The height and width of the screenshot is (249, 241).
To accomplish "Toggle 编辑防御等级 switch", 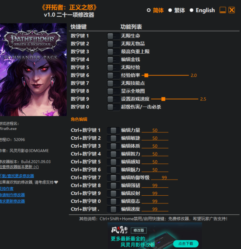I will 114,178.
